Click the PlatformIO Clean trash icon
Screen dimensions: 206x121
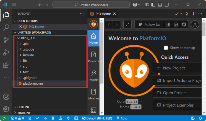[53, 118]
